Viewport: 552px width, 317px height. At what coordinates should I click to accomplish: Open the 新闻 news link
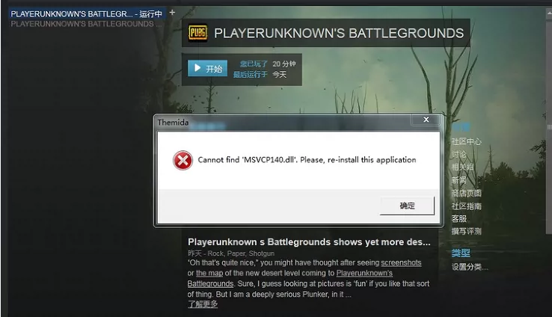tap(459, 180)
